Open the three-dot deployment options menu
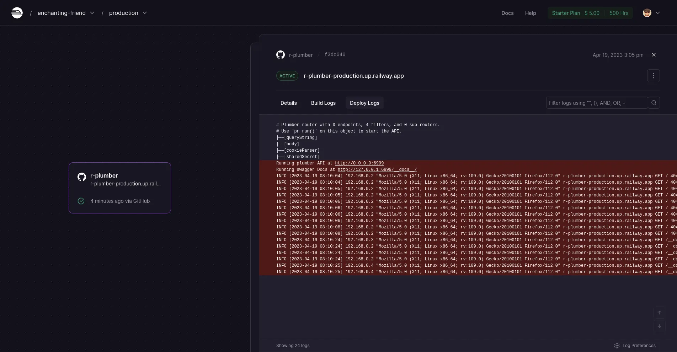The width and height of the screenshot is (677, 352). (x=653, y=76)
